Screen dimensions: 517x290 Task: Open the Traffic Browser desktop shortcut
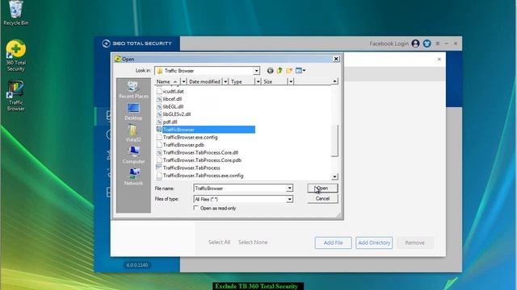[x=15, y=95]
